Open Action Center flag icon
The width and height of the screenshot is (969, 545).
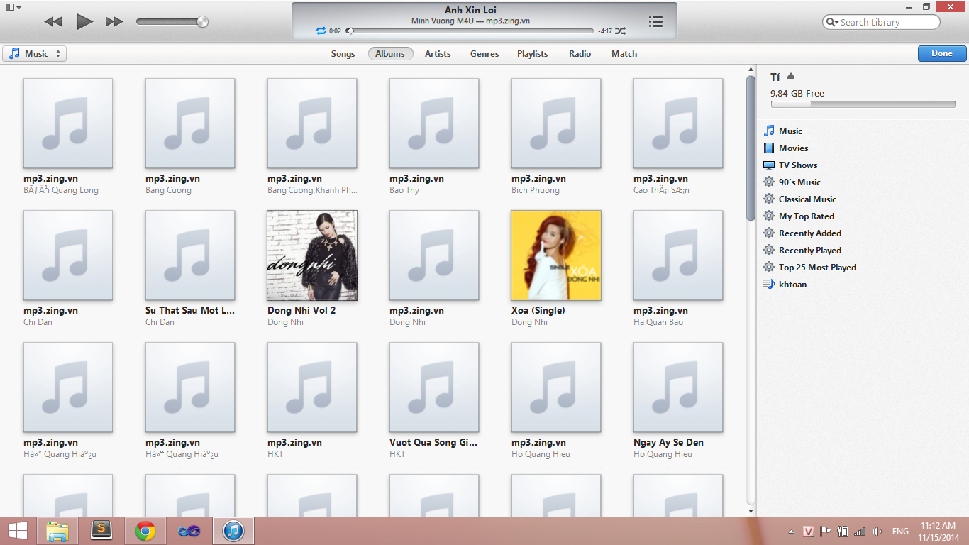click(x=826, y=532)
